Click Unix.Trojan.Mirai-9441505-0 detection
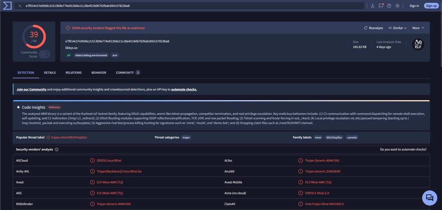Image resolution: width=442 pixels, height=210 pixels. point(324,204)
